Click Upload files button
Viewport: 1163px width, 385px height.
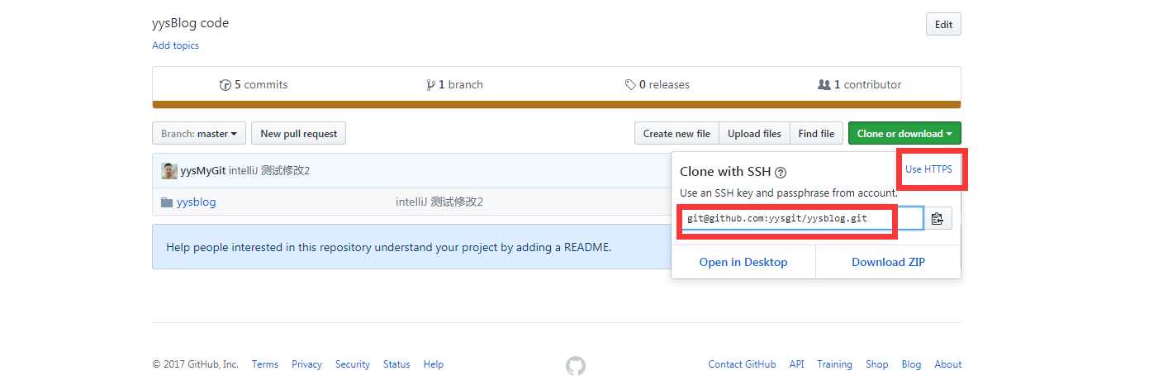pyautogui.click(x=754, y=133)
